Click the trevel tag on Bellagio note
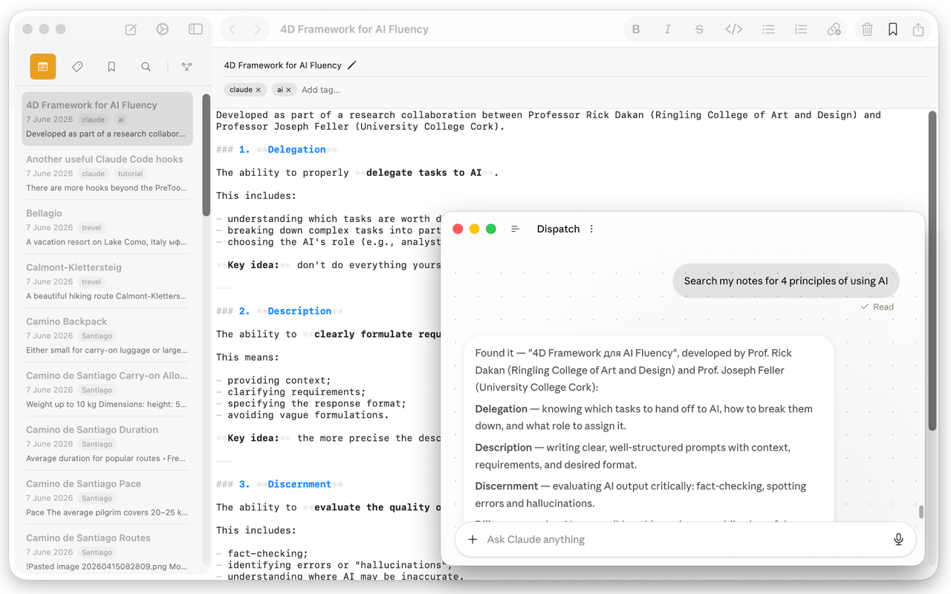The width and height of the screenshot is (951, 594). 91,228
